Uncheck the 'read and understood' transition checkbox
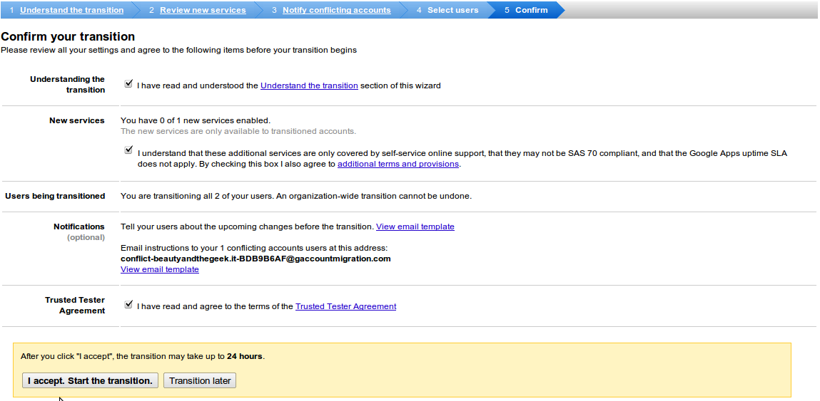The width and height of the screenshot is (820, 401). tap(128, 83)
